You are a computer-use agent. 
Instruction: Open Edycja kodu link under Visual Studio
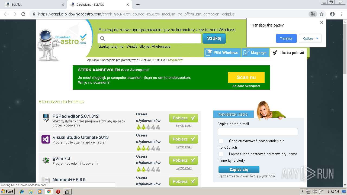pos(184,147)
